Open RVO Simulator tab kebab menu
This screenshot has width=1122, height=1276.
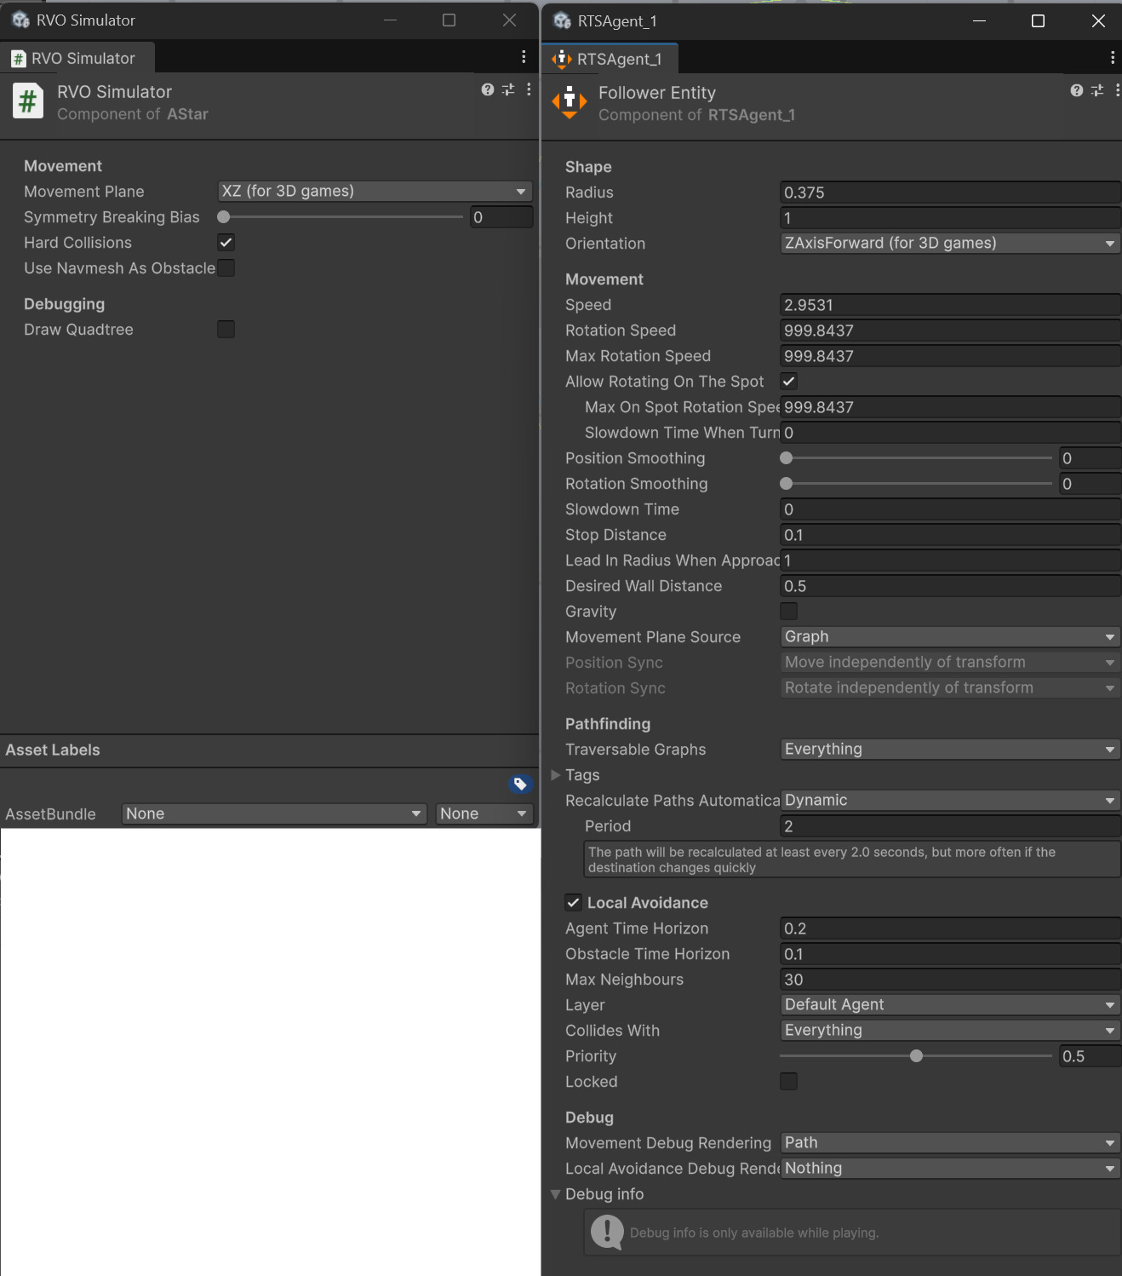coord(524,57)
